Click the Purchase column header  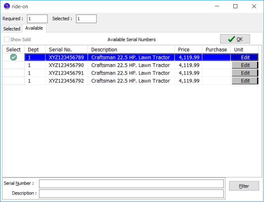[x=216, y=50]
